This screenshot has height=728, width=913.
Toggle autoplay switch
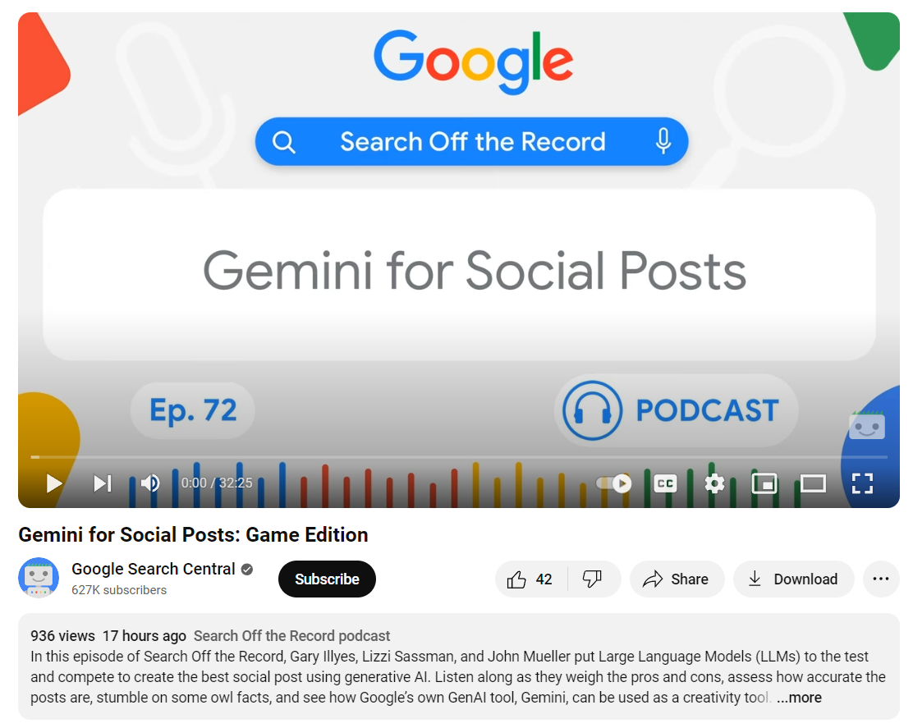[613, 483]
